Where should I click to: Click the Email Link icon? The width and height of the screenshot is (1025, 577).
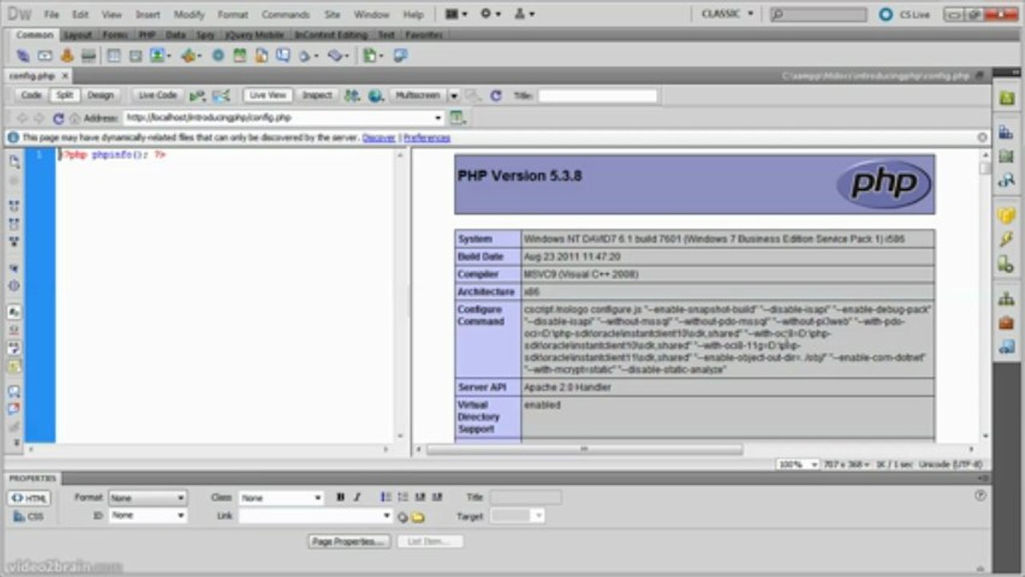click(45, 55)
